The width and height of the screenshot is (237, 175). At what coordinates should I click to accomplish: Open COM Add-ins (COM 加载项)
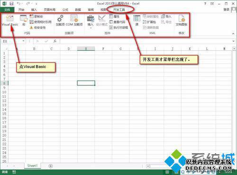pyautogui.click(x=74, y=20)
